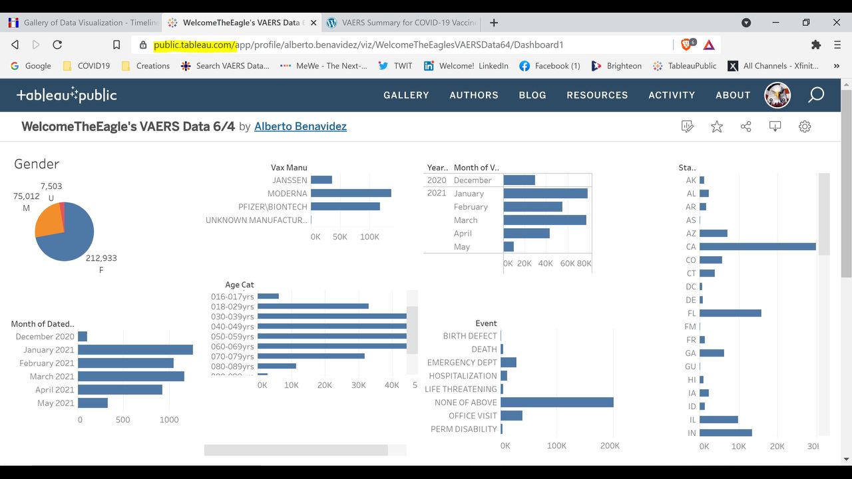
Task: Open the share icon for the viz
Action: pyautogui.click(x=746, y=126)
